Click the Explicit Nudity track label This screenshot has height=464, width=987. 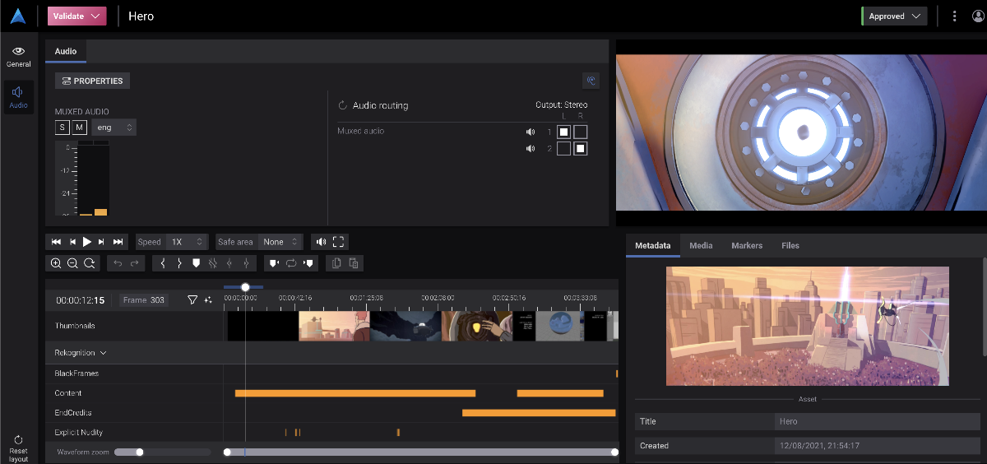79,432
